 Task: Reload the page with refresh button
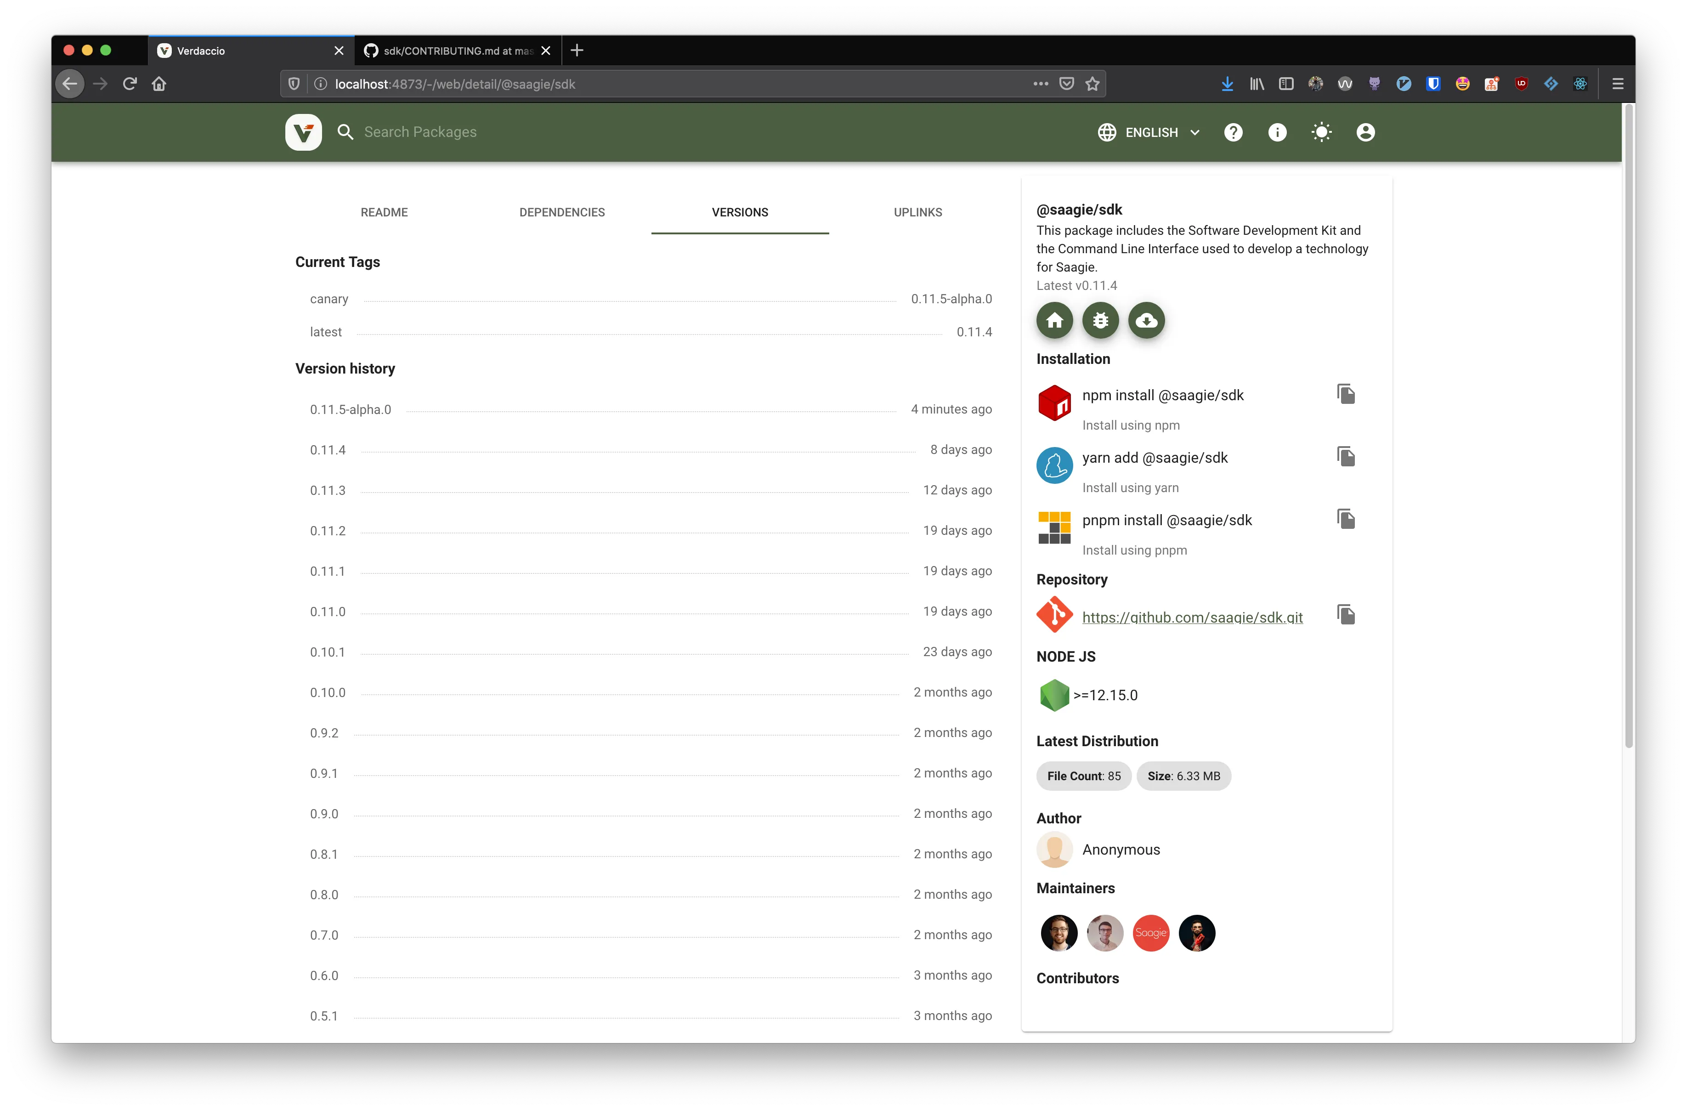click(130, 84)
